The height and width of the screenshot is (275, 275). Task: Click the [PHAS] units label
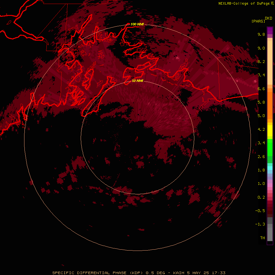[x=258, y=21]
